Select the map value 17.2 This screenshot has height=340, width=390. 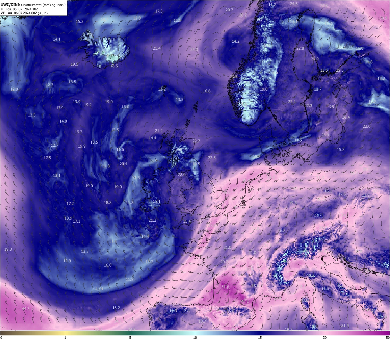click(x=70, y=204)
